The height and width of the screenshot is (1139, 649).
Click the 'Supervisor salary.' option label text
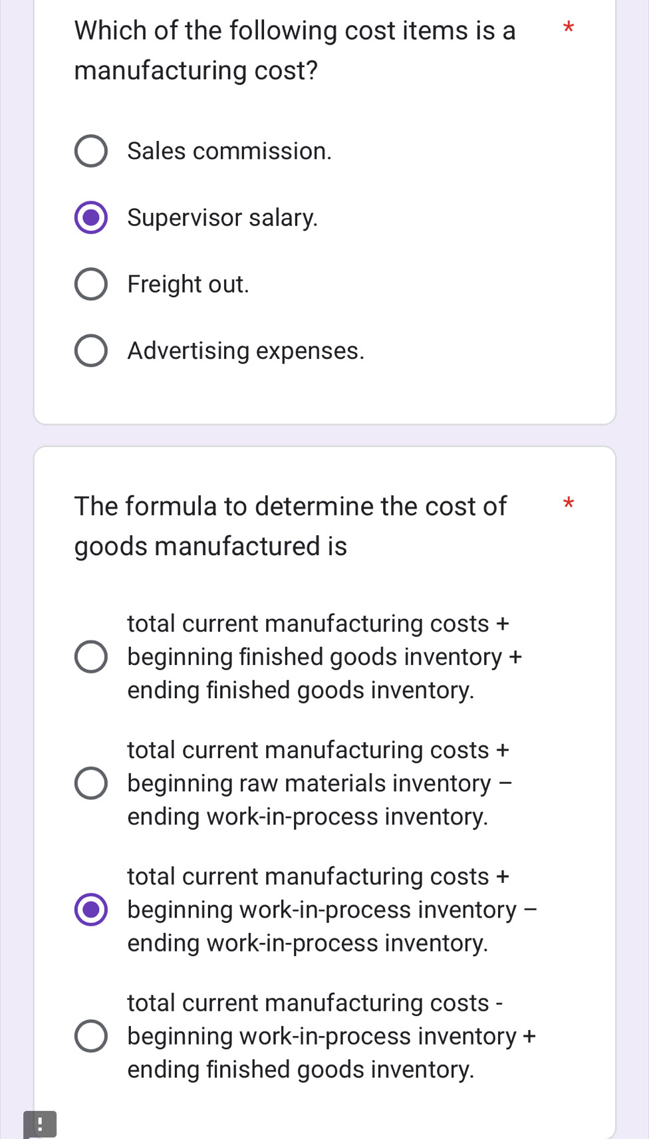point(223,217)
